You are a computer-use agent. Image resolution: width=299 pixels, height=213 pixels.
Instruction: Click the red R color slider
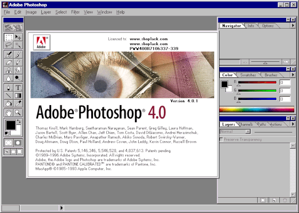pyautogui.click(x=257, y=82)
